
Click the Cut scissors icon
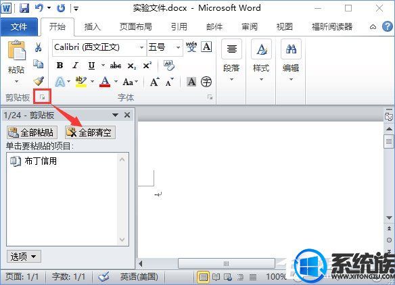point(39,47)
